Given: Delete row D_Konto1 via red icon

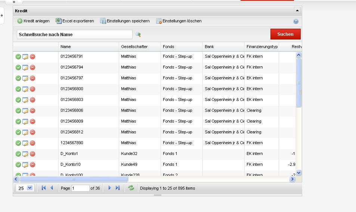Looking at the screenshot, I should 32,154.
